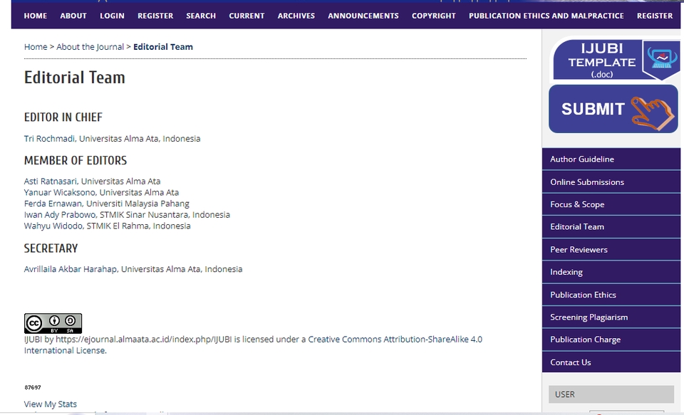684x415 pixels.
Task: Open Publication Charge in the sidebar
Action: coord(611,340)
